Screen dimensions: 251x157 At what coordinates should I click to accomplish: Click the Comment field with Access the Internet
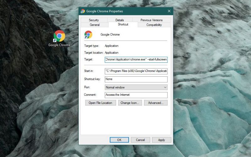(136, 95)
